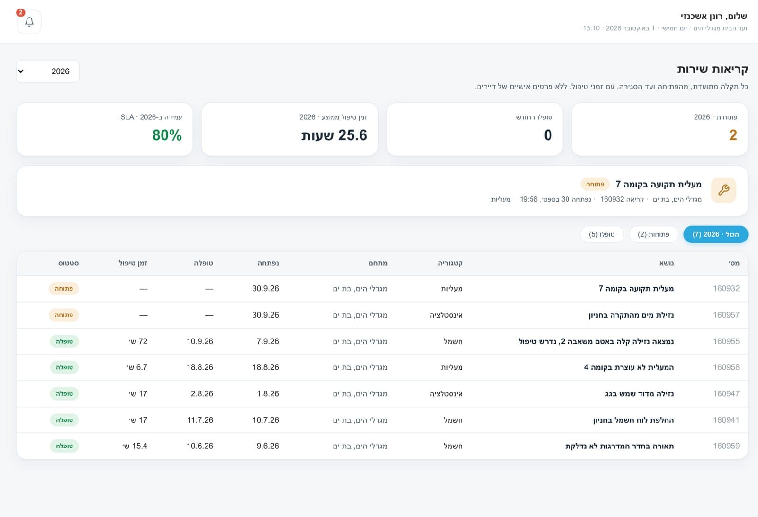Open featured ticket 'מעלית תקועה בקומה 7' card title
Image resolution: width=758 pixels, height=517 pixels.
[x=659, y=184]
